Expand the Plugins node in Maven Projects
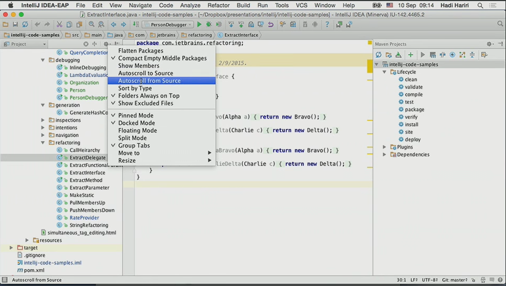 coord(385,147)
